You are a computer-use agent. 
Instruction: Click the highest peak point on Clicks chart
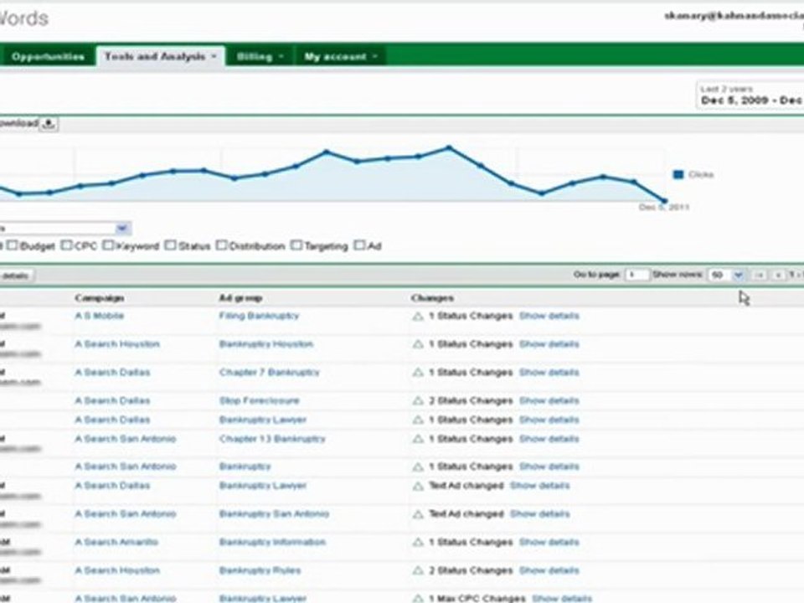[x=449, y=148]
